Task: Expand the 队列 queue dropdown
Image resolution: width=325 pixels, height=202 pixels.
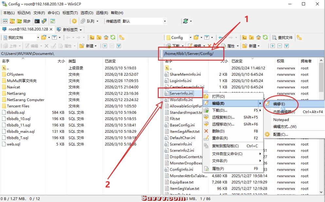Action: (x=97, y=21)
